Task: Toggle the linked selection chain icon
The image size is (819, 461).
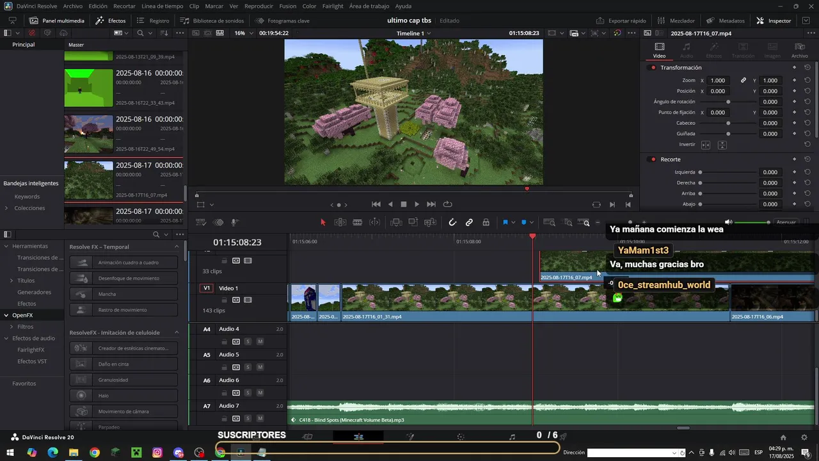Action: tap(469, 222)
